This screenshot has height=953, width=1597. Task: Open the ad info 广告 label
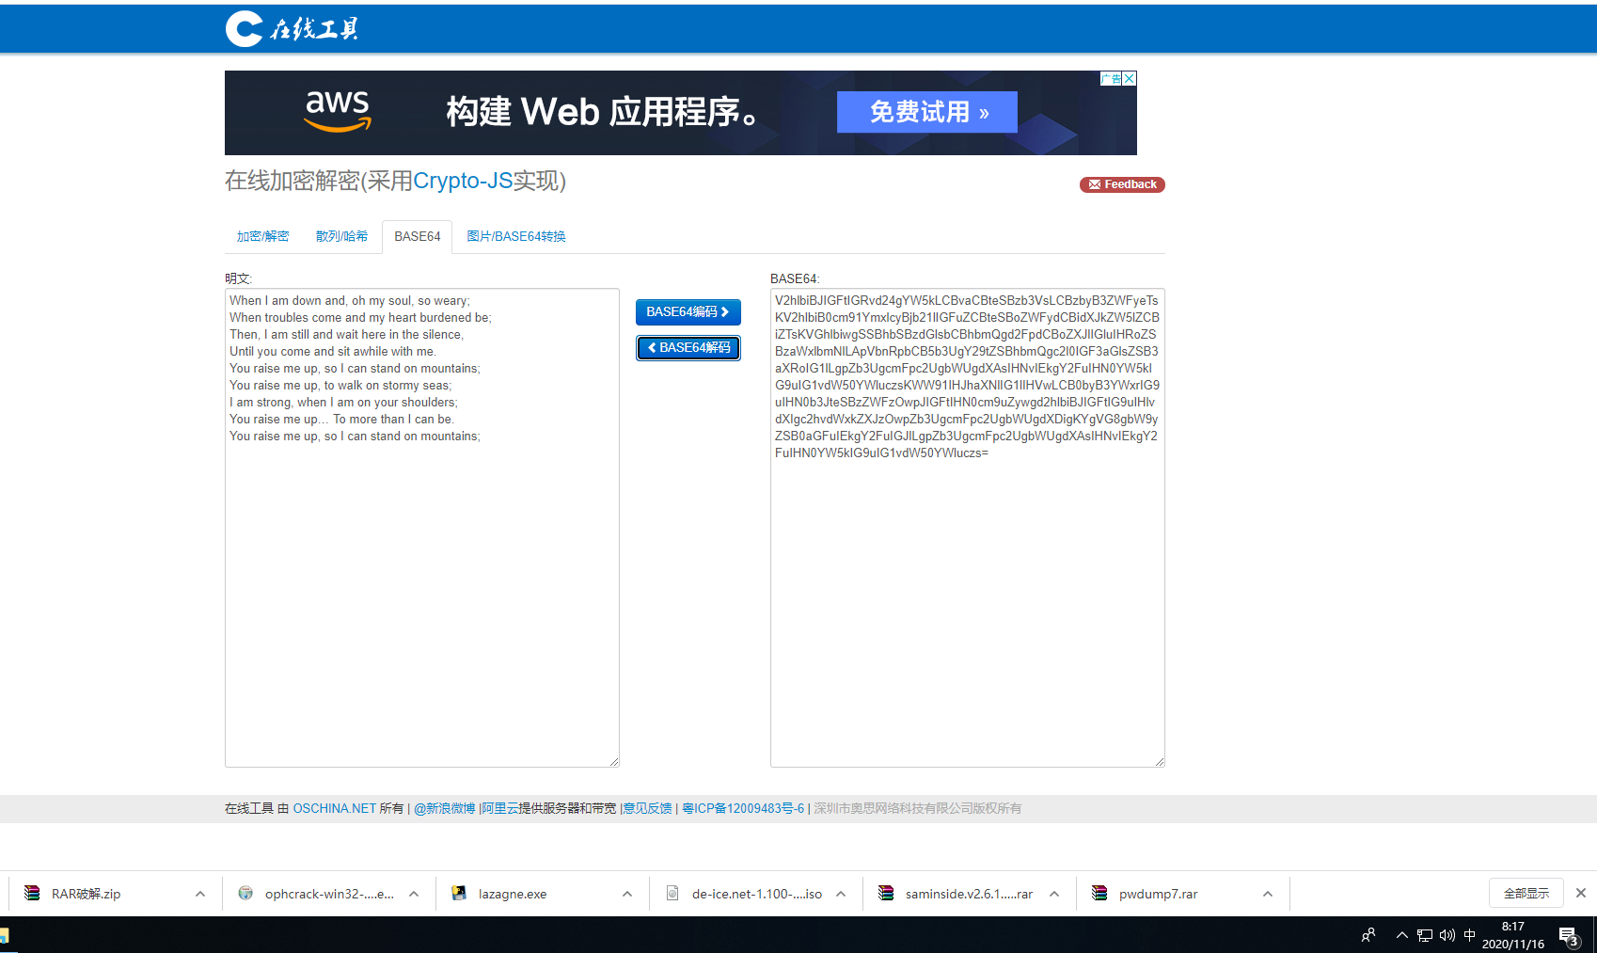click(1111, 79)
